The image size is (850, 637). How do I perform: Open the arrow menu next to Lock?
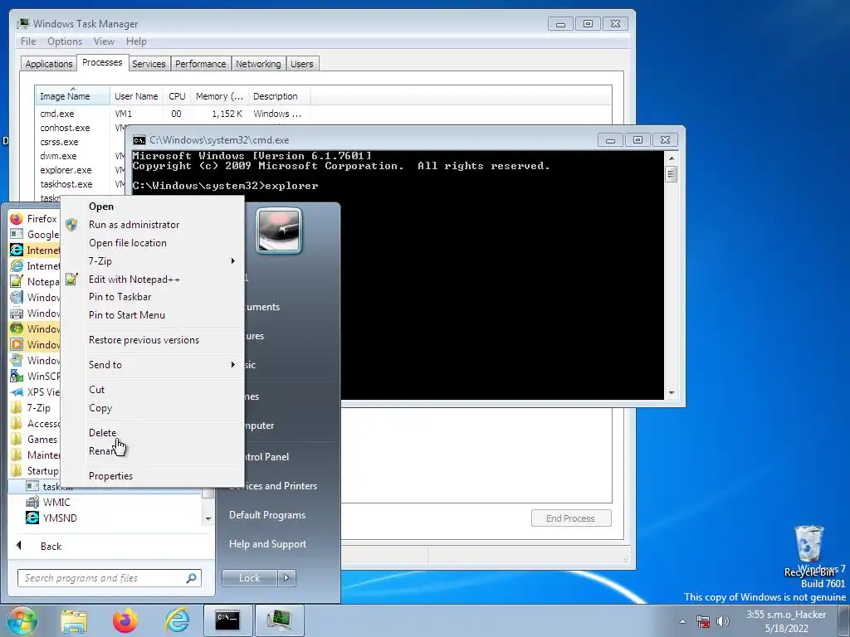[286, 578]
